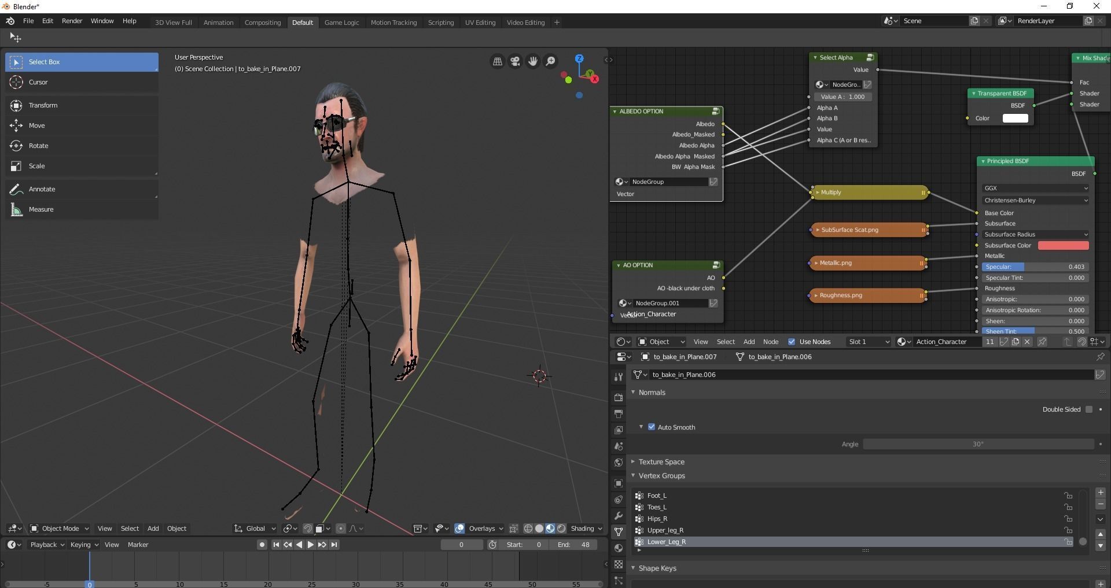Open the Global transform orientation dropdown
Viewport: 1111px width, 588px height.
(x=255, y=528)
